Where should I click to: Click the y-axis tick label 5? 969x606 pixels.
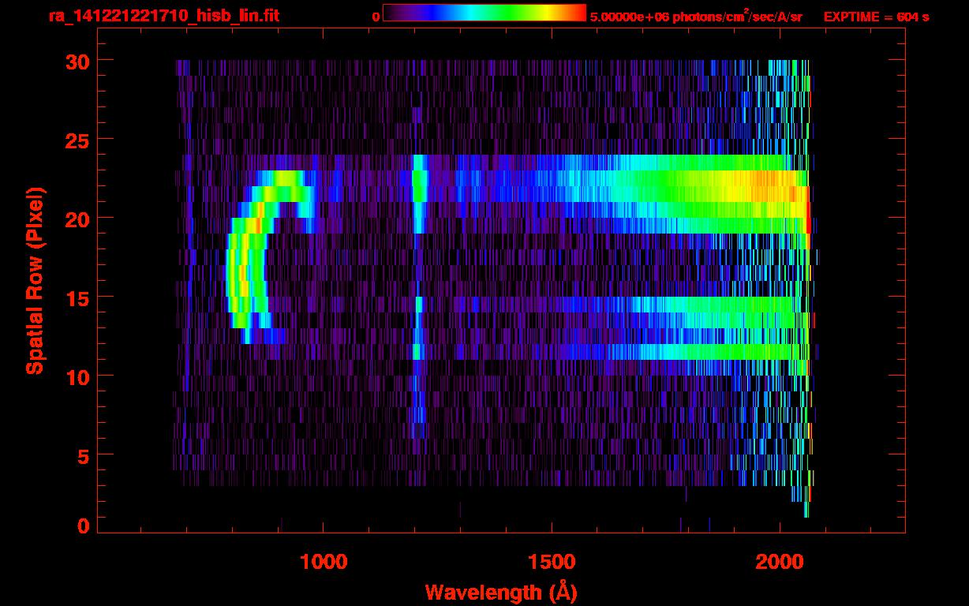click(82, 455)
